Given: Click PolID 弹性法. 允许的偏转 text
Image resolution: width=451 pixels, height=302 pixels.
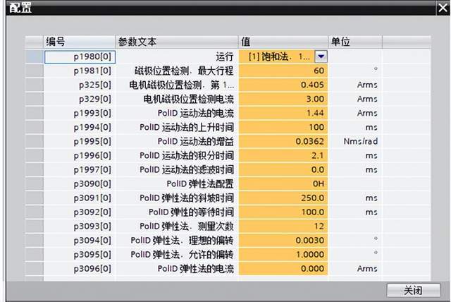Looking at the screenshot, I should click(182, 254).
